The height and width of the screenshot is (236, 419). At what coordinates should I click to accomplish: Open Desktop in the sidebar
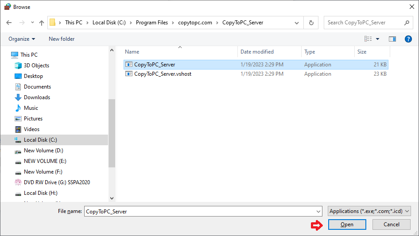click(x=33, y=76)
